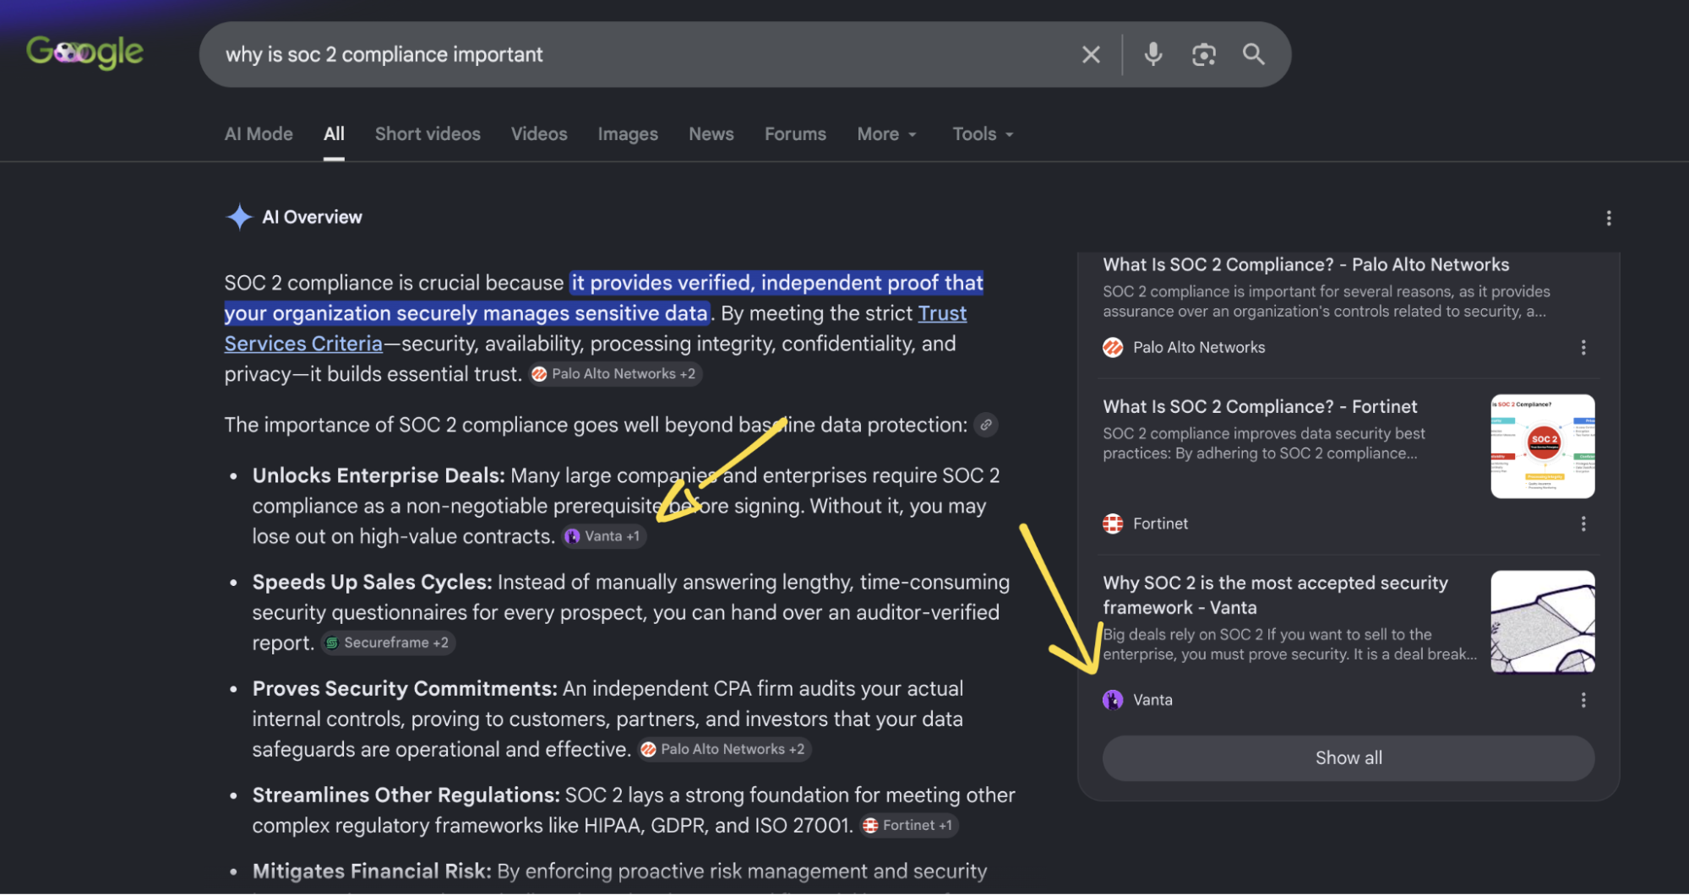Open What Is SOC 2 Compliance? - Palo Alto Networks
The height and width of the screenshot is (895, 1689).
(1305, 265)
